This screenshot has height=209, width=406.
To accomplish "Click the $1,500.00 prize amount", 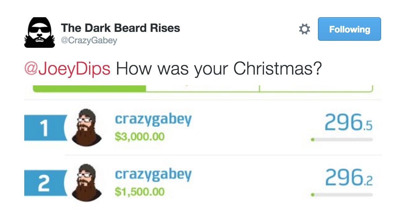I will pos(140,191).
